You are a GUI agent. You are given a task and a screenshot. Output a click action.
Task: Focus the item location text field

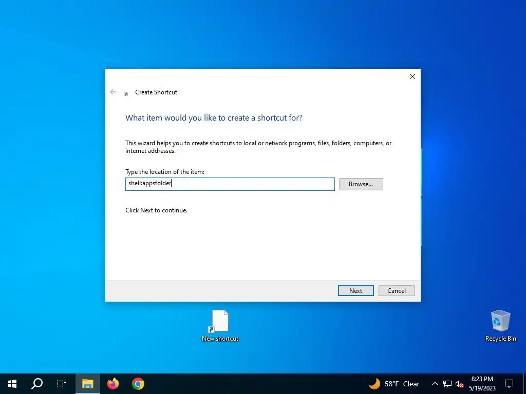click(x=230, y=184)
